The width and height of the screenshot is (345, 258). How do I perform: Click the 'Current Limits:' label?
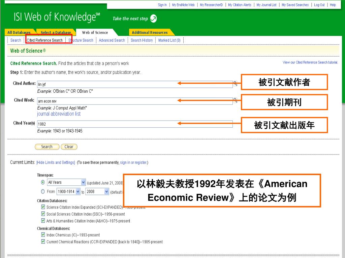click(x=23, y=162)
